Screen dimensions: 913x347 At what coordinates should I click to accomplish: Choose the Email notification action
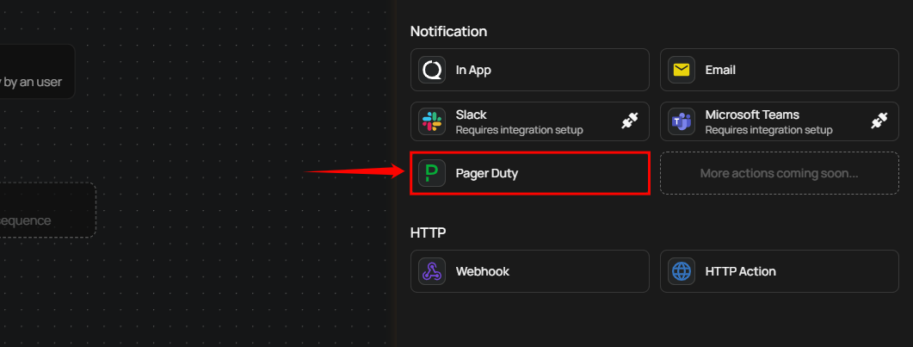(x=779, y=70)
